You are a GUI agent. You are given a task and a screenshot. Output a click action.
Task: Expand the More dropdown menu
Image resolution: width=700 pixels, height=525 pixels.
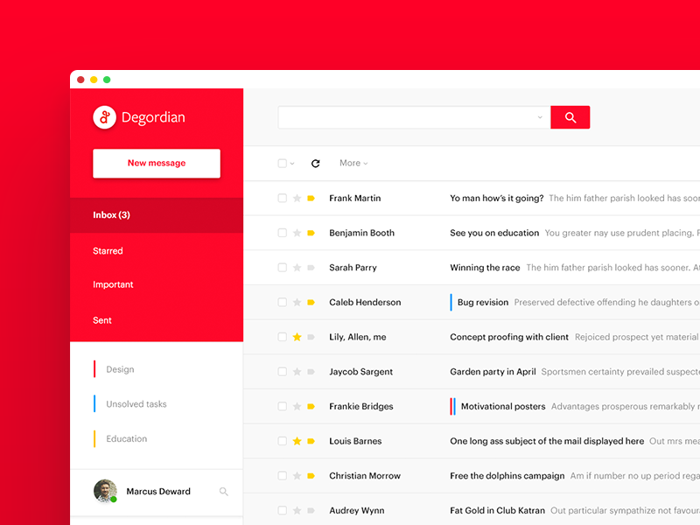coord(353,164)
